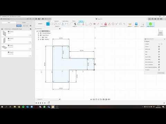Open the Select cursor tool

point(142,24)
